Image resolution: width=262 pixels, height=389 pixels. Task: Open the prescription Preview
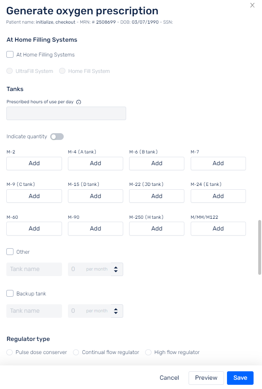click(206, 378)
